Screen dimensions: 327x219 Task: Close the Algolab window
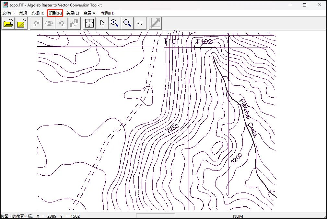320,5
